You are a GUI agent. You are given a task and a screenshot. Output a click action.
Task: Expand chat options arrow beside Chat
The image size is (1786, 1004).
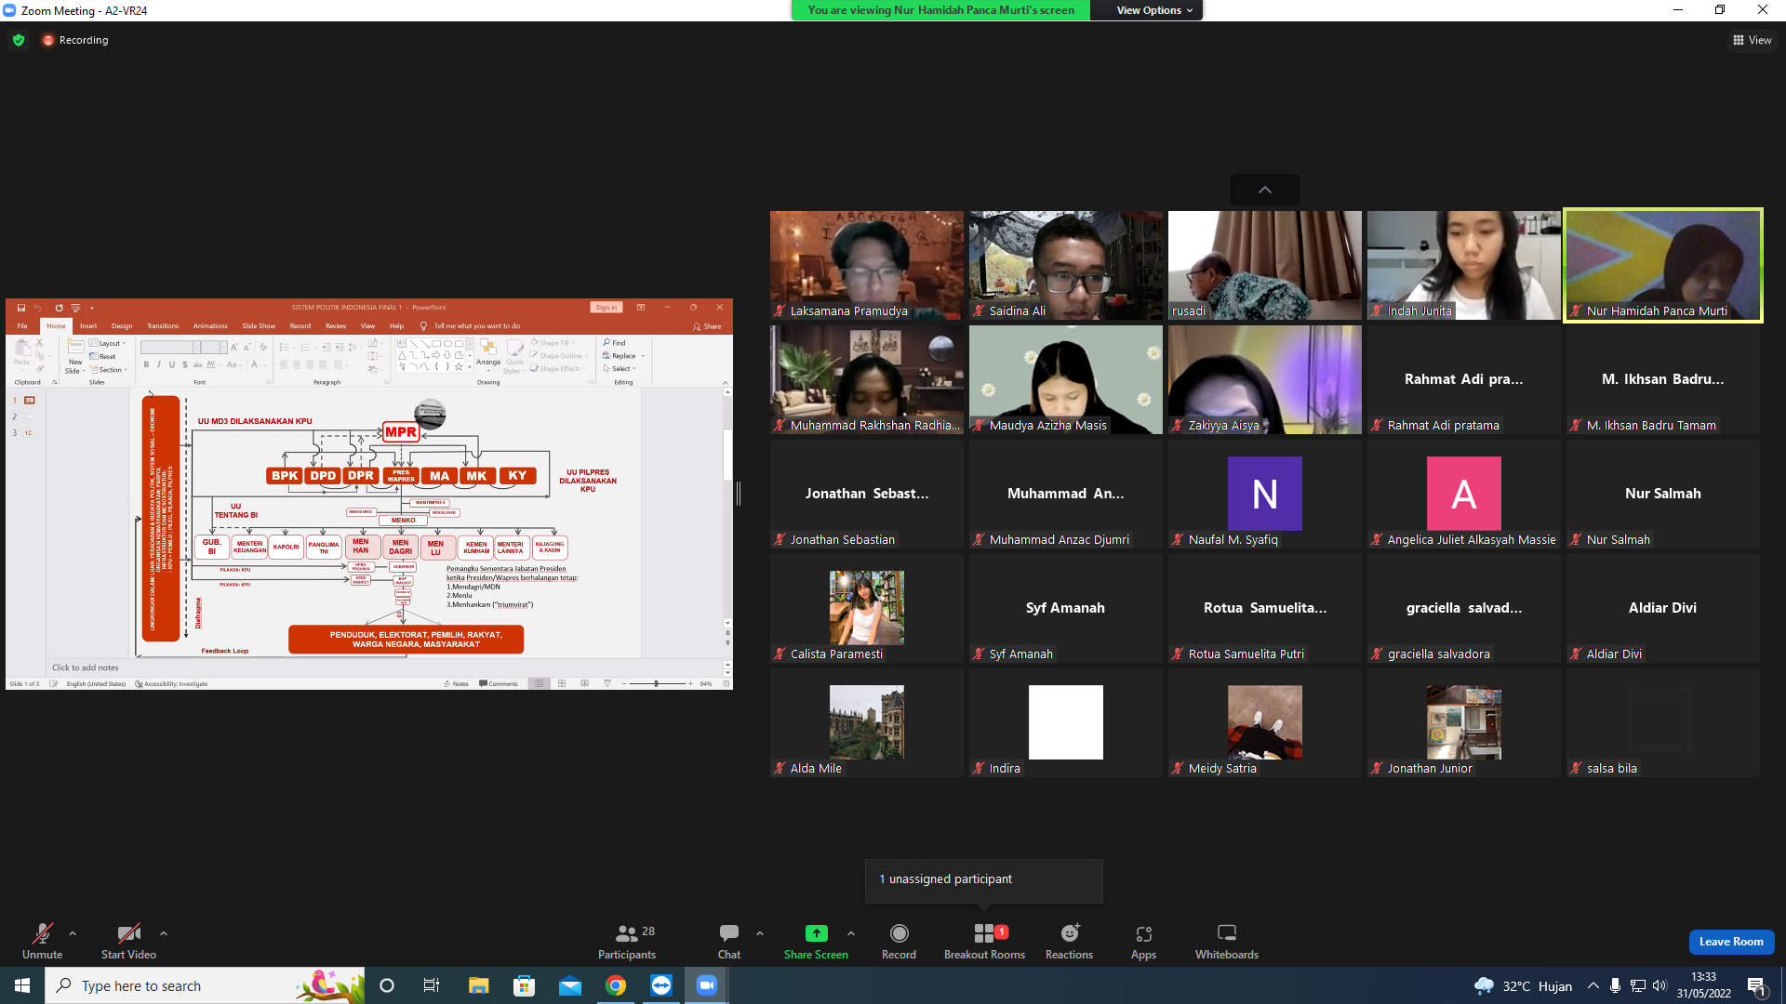tap(760, 933)
